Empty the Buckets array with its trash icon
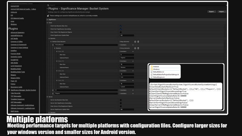Image resolution: width=242 pixels, height=136 pixels. click(x=138, y=48)
